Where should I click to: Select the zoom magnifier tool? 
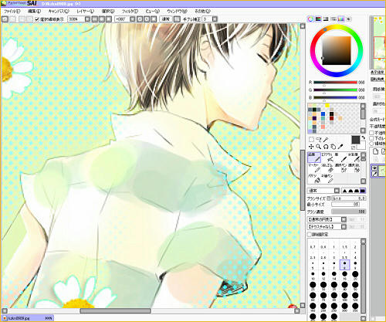coord(319,147)
